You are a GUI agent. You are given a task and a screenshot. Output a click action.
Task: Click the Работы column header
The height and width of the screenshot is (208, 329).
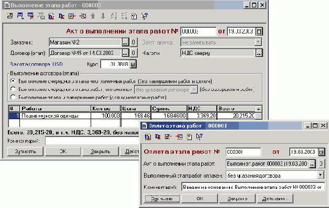pyautogui.click(x=55, y=109)
